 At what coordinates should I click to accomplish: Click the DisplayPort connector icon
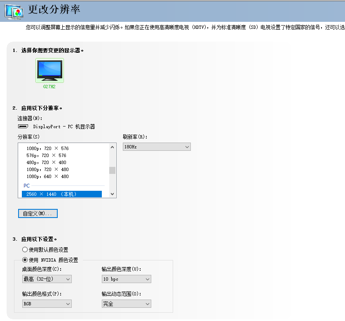[23, 127]
